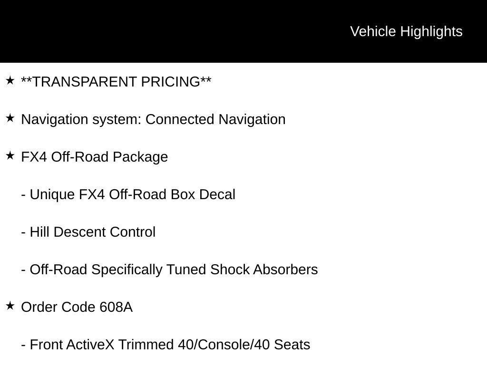Click the dash before Front ActiveX Seats

point(23,346)
